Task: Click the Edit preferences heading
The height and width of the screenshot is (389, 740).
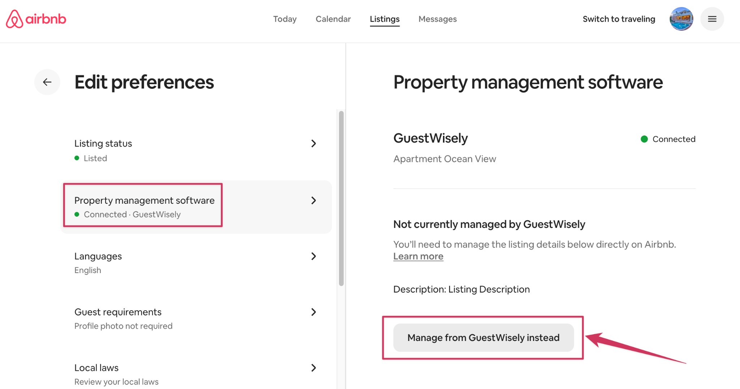Action: click(x=144, y=82)
